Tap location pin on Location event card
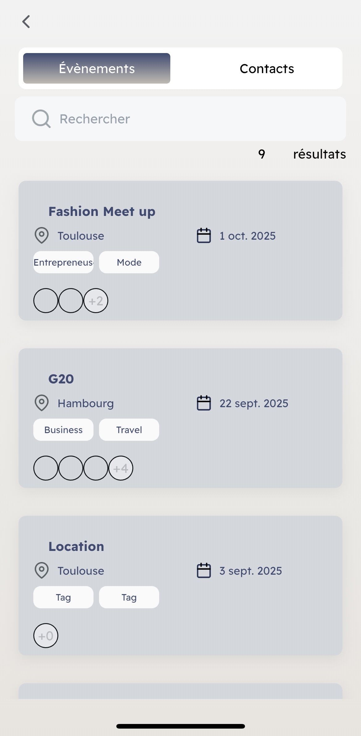This screenshot has height=736, width=361. click(x=42, y=571)
